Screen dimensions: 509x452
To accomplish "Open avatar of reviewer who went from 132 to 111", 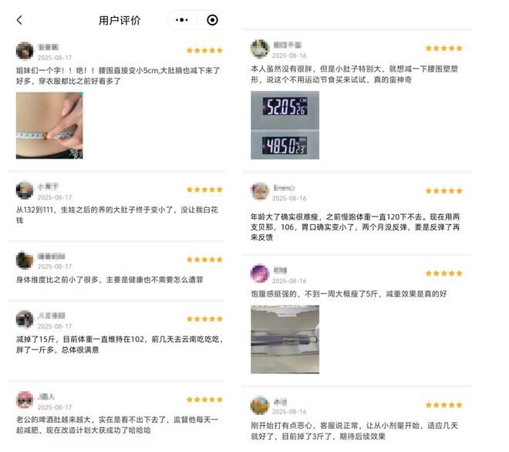I will point(25,190).
